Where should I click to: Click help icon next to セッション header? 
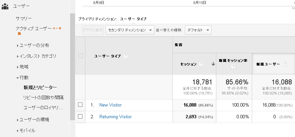pos(202,64)
